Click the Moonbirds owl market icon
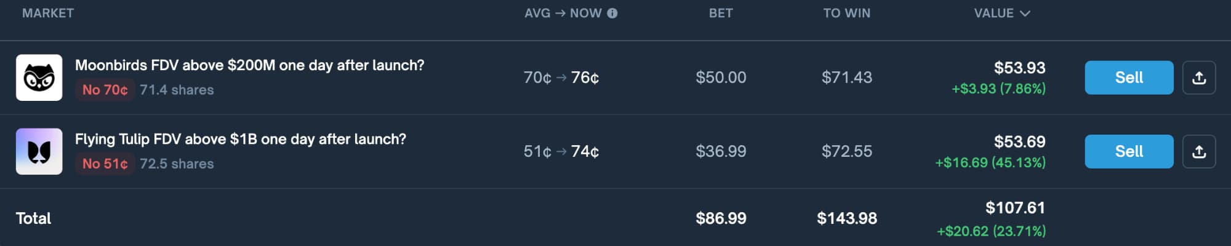Viewport: 1231px width, 246px height. coord(39,77)
